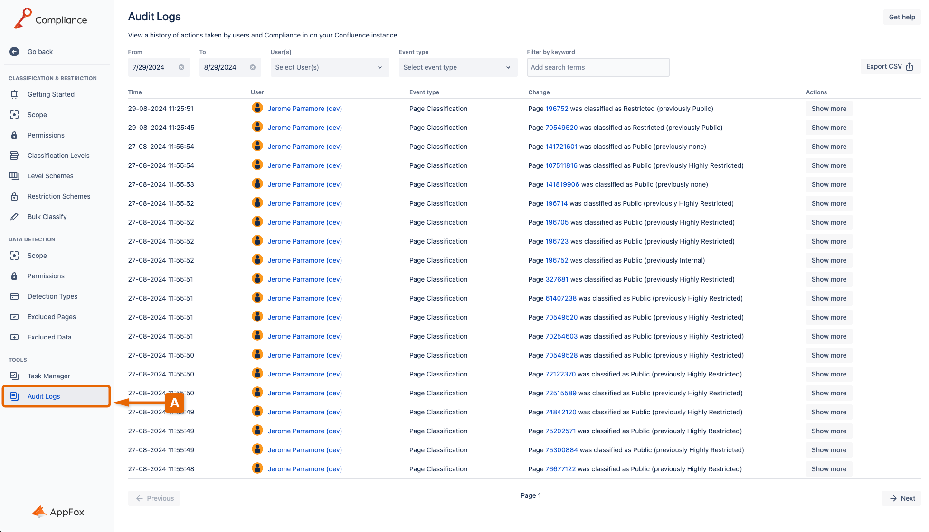Image resolution: width=929 pixels, height=532 pixels.
Task: Click the Excluded Data icon
Action: (14, 337)
